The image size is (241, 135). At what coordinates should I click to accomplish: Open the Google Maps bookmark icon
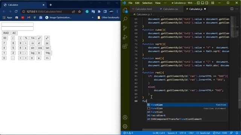(35, 18)
